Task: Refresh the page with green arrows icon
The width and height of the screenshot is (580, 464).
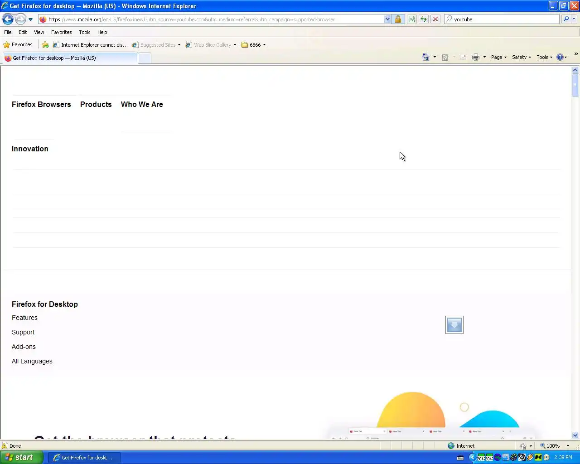Action: coord(423,19)
